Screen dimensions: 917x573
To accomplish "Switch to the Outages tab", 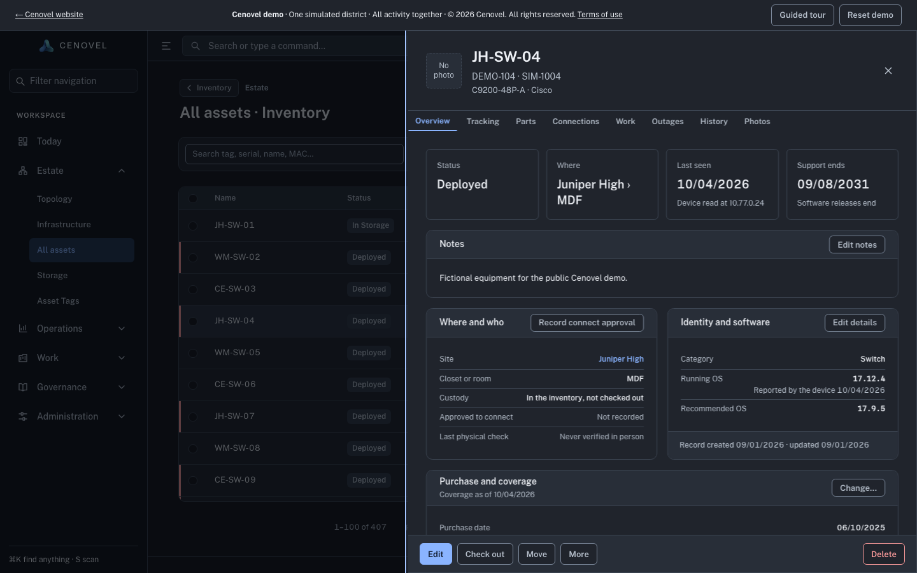I will 667,122.
